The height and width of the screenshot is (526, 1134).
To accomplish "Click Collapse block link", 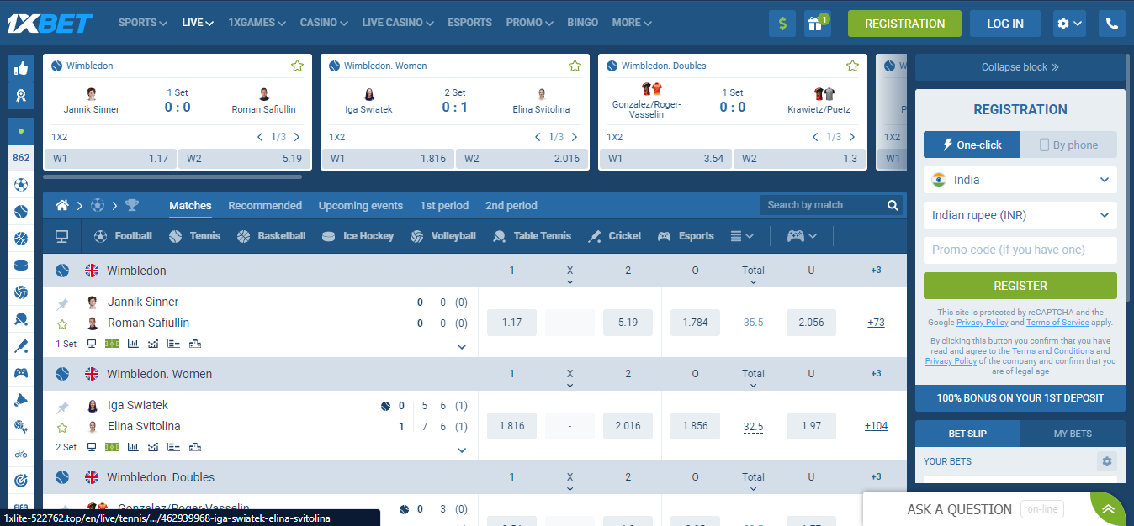I will click(x=1020, y=67).
